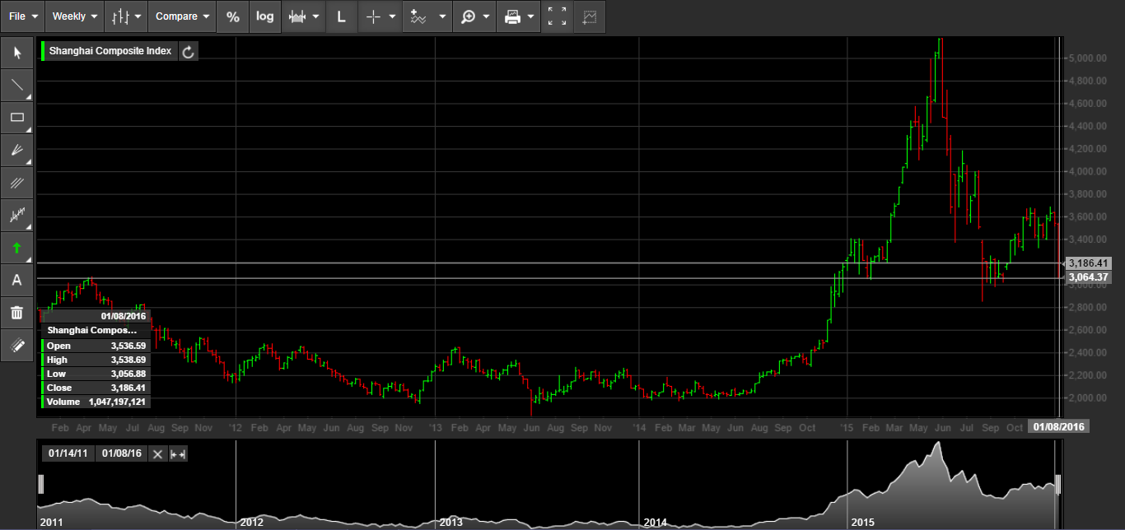Select the arrow pointer tool
This screenshot has height=530, width=1125.
click(x=16, y=53)
